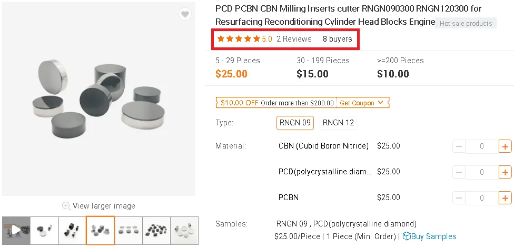Screen dimensions: 514x247
Task: Click the five-star rating display
Action: pyautogui.click(x=239, y=39)
